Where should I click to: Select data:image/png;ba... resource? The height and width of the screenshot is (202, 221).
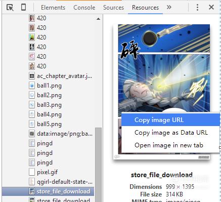coord(65,134)
